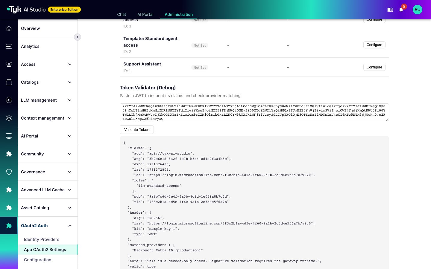Expand the AI Portal sidebar section
This screenshot has width=431, height=269.
(x=70, y=136)
